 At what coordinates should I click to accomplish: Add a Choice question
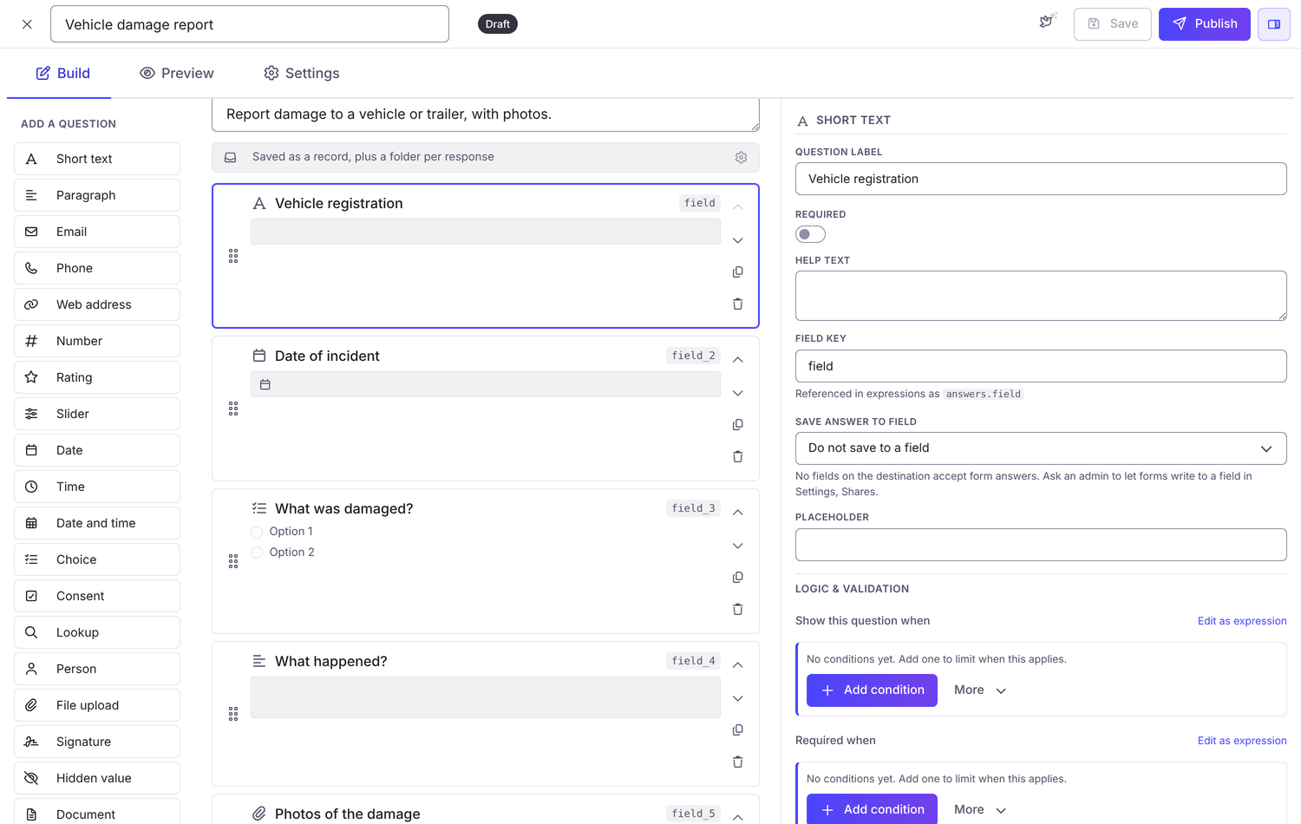pos(97,559)
